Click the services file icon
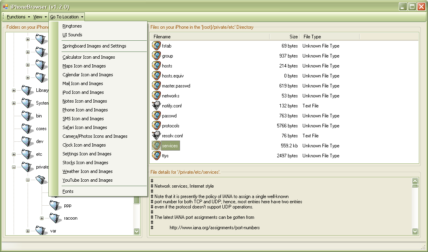Image resolution: width=428 pixels, height=252 pixels. [x=156, y=146]
